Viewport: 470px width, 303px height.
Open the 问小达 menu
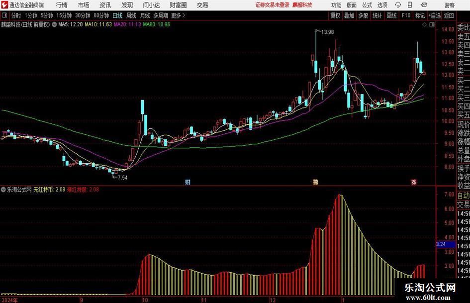point(151,5)
